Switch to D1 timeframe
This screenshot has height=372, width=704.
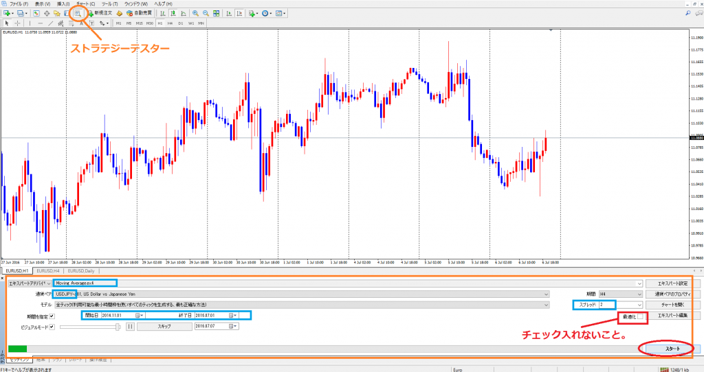coord(181,23)
